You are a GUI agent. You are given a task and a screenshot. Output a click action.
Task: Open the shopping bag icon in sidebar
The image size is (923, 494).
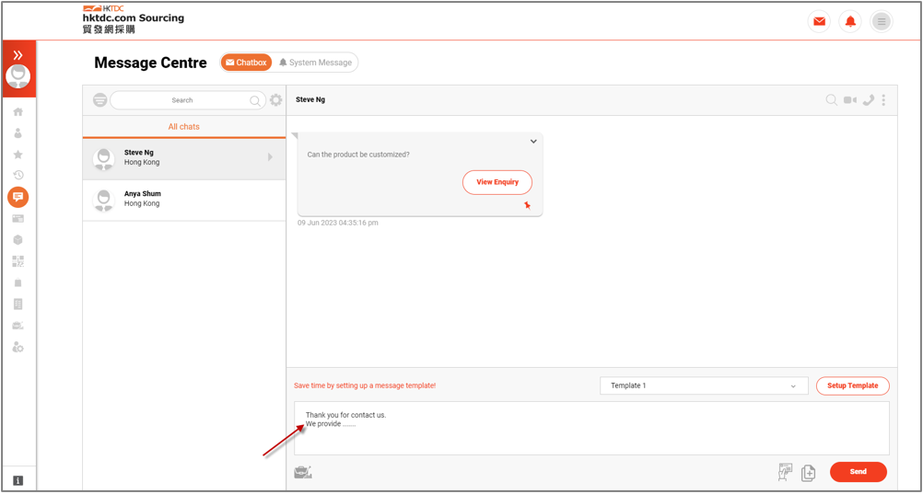coord(18,282)
